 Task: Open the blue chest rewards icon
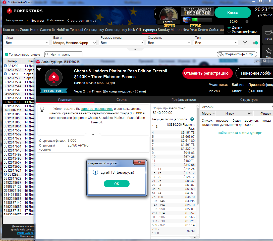(187, 20)
